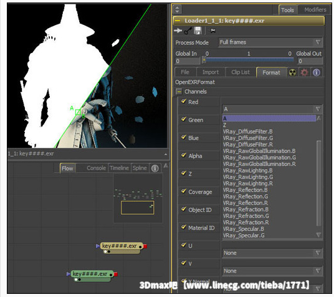The width and height of the screenshot is (334, 297).
Task: Choose VRay_DiffuseFilter.R from the list
Action: pos(248,145)
